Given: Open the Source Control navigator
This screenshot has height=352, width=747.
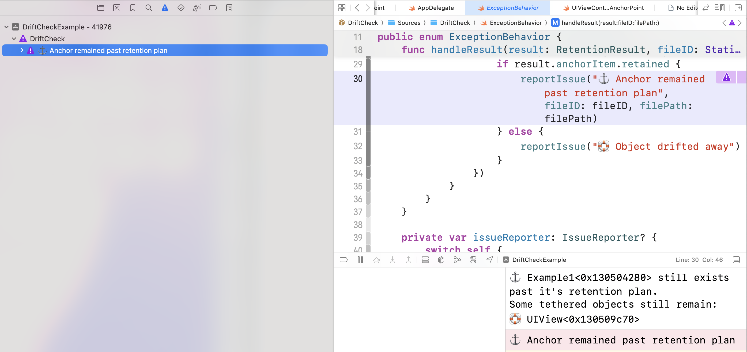Looking at the screenshot, I should pyautogui.click(x=116, y=8).
